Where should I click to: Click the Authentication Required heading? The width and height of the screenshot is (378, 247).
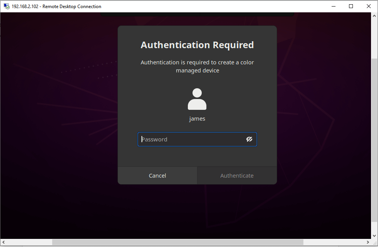(x=197, y=45)
